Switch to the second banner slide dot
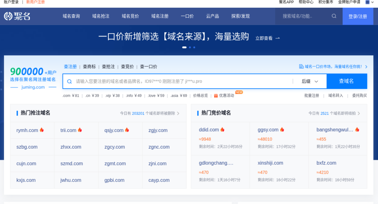This screenshot has width=378, height=204. click(190, 47)
